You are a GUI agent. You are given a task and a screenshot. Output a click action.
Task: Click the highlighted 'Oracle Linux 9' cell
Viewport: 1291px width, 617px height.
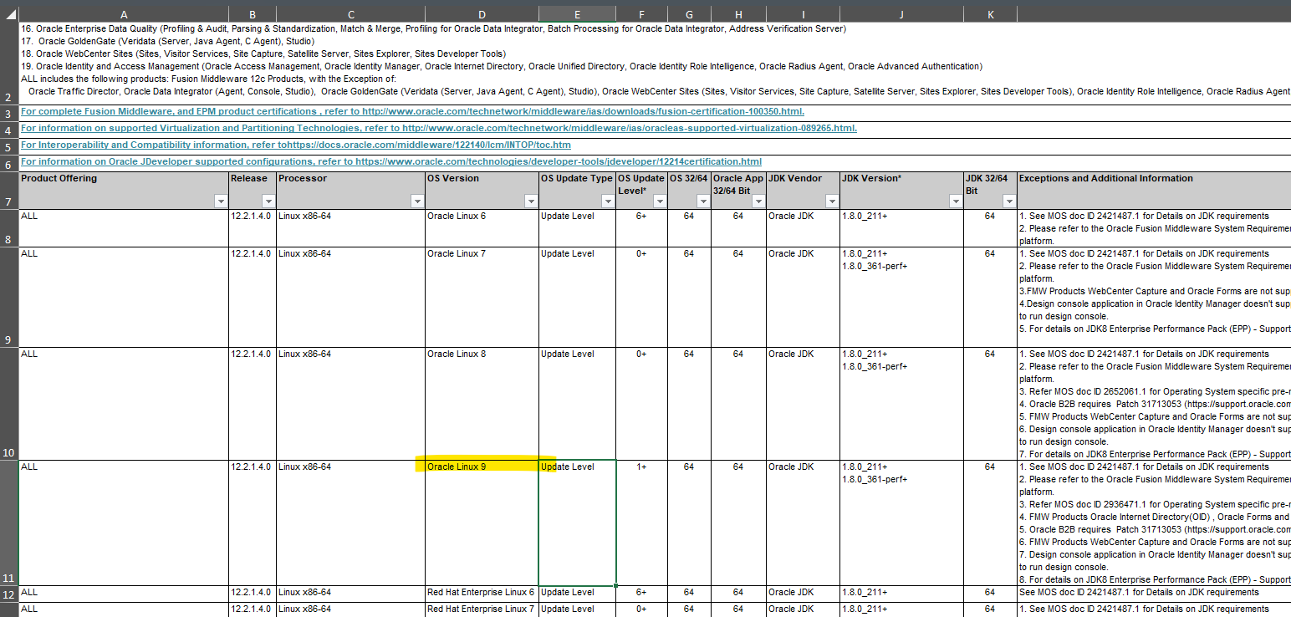click(482, 523)
